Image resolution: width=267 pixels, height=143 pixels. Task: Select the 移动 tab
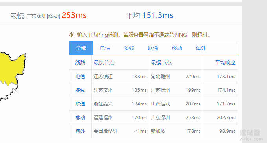pos(177,48)
